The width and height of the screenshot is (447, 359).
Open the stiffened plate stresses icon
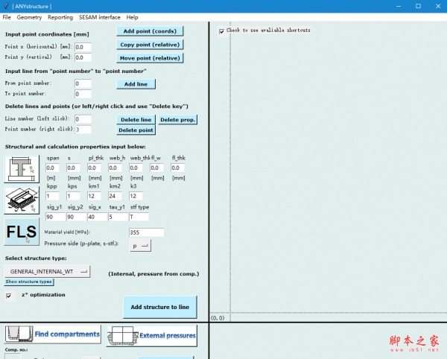22,200
